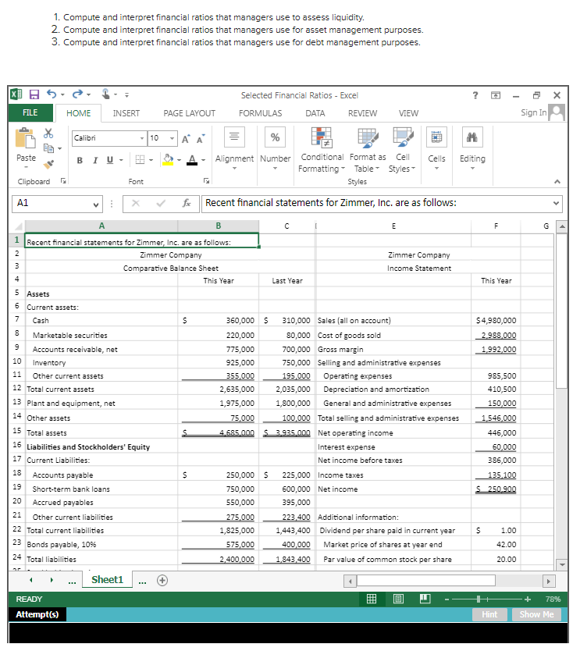The width and height of the screenshot is (580, 651).
Task: Open Font settings dialog launcher
Action: (x=206, y=181)
